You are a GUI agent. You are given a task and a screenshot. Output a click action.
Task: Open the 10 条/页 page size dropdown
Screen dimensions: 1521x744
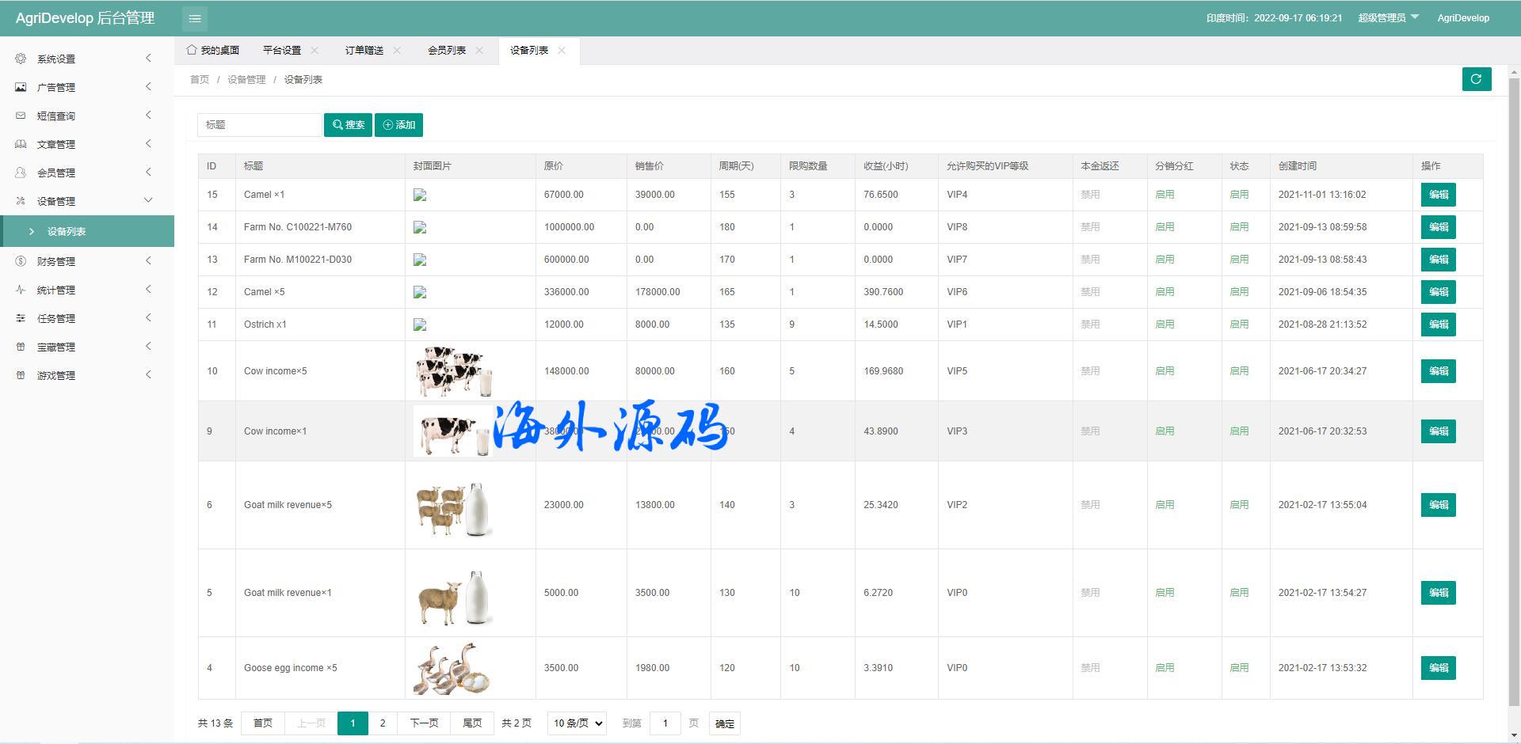click(577, 723)
